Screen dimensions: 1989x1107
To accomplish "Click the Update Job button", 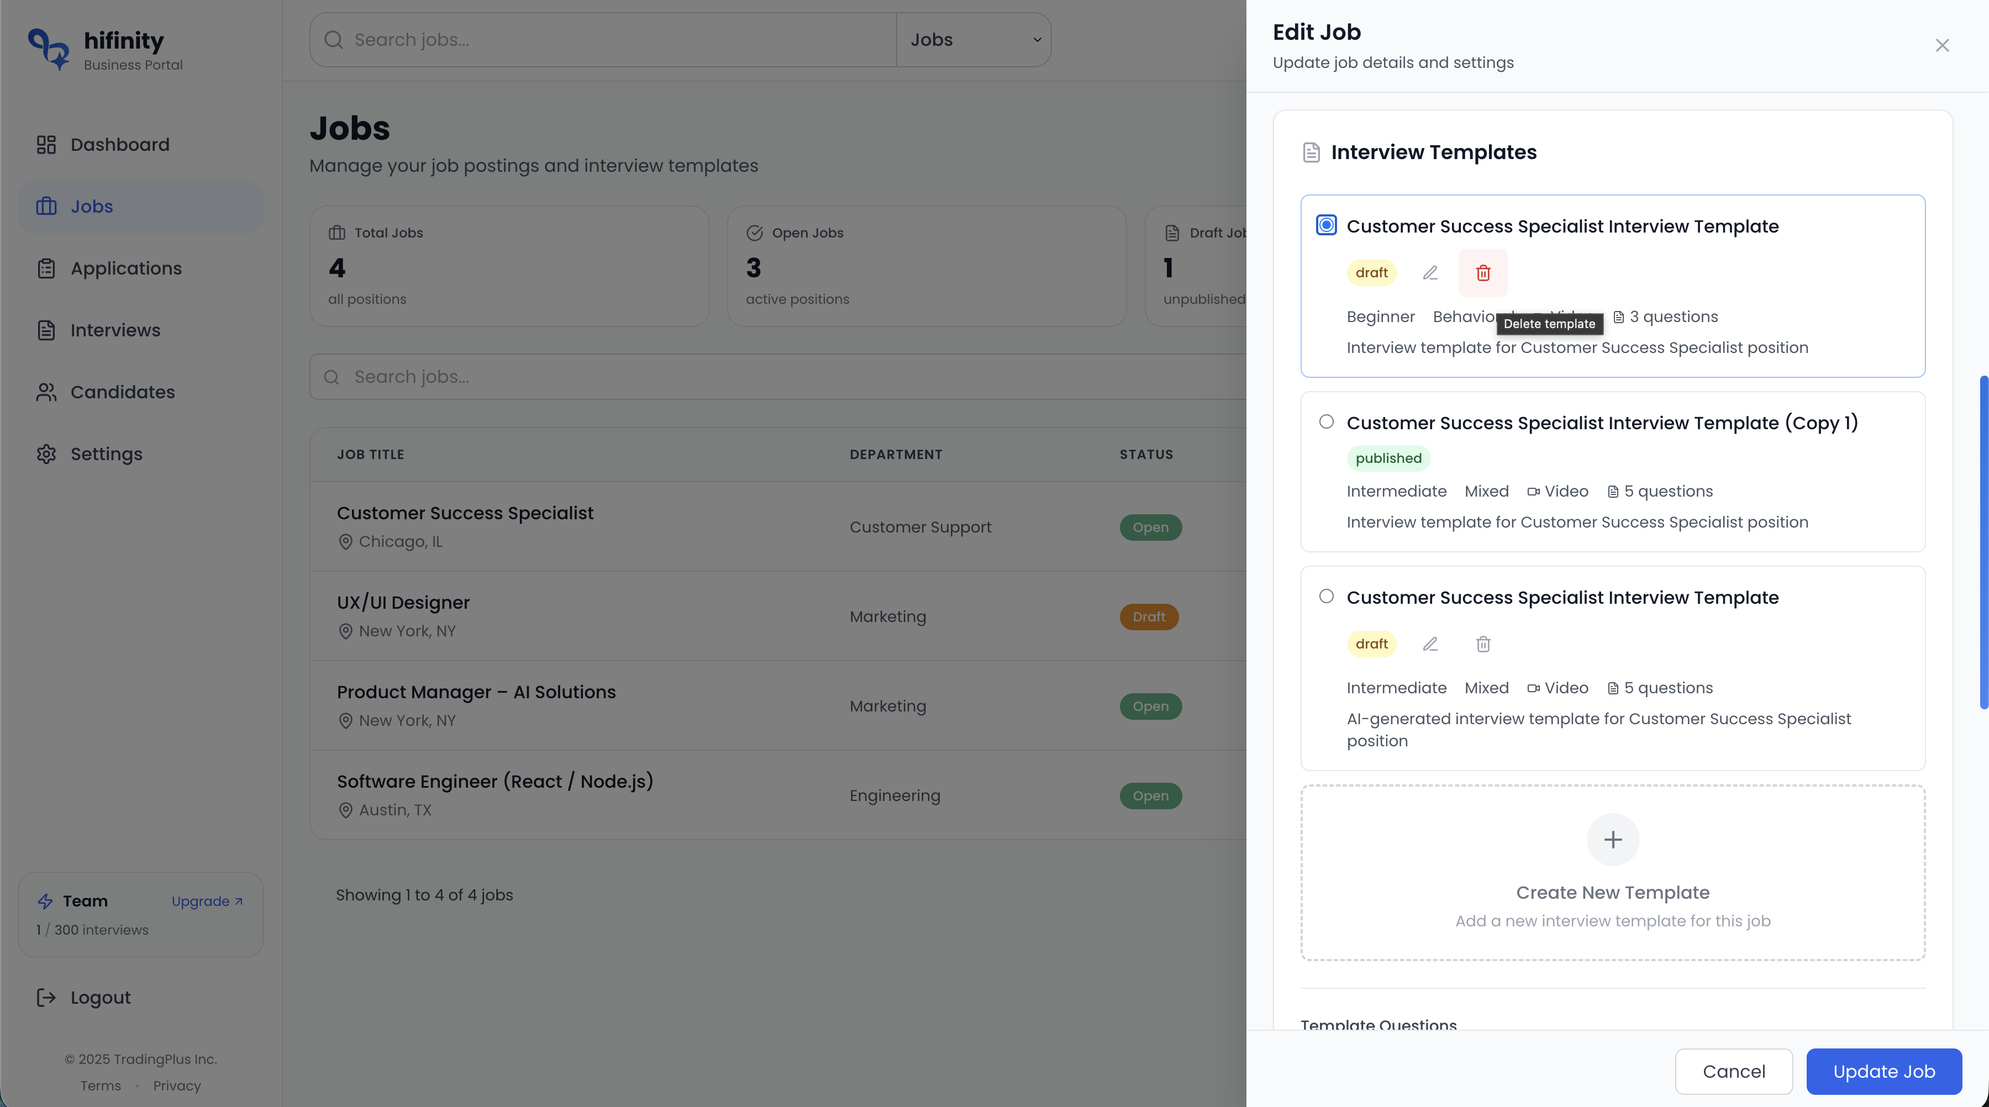I will [x=1884, y=1071].
